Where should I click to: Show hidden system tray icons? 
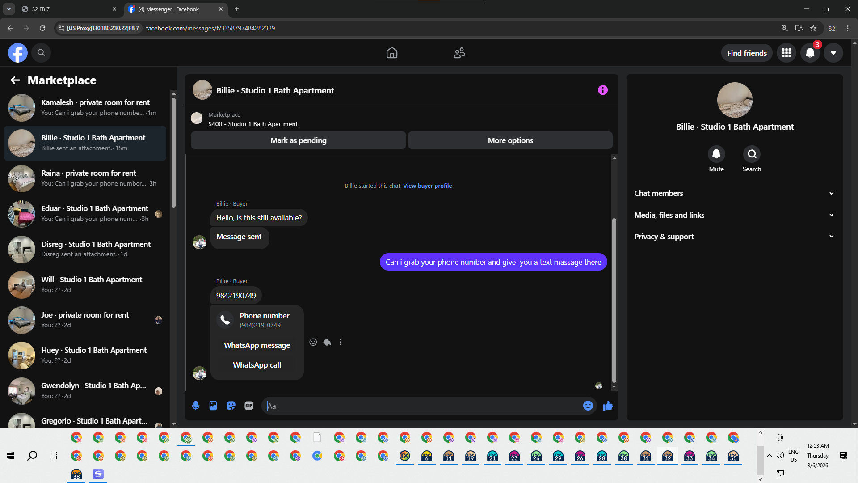(x=770, y=456)
